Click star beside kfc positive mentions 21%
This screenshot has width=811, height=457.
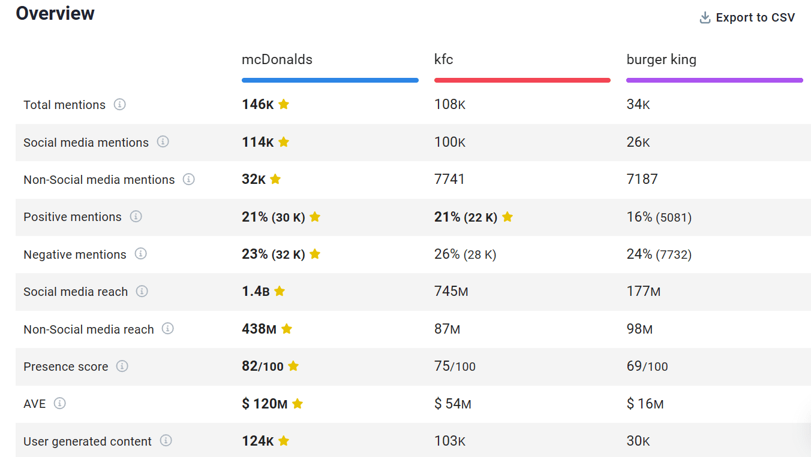pos(507,217)
